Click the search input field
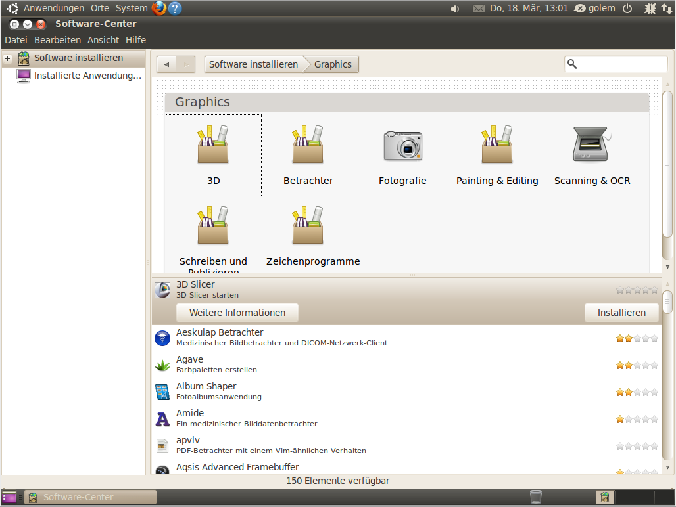This screenshot has height=507, width=676. [x=622, y=64]
